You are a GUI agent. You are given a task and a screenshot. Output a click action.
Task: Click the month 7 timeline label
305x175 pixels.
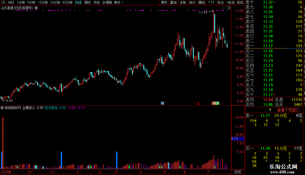pos(209,172)
